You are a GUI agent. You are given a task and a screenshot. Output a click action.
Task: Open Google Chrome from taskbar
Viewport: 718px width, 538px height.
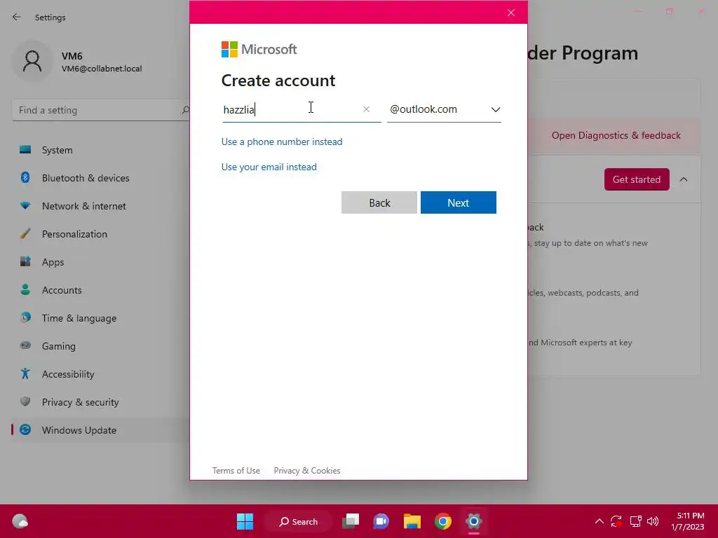point(443,521)
